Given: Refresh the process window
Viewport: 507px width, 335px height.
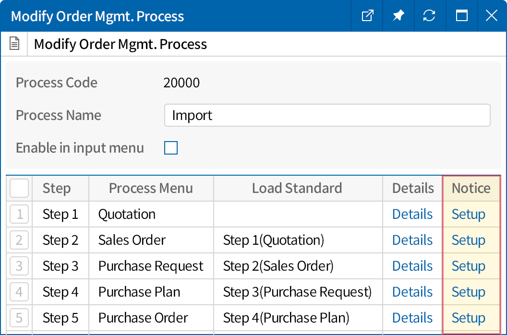Looking at the screenshot, I should (429, 16).
